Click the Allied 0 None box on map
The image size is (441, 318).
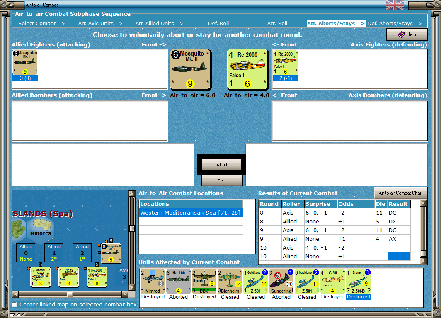pyautogui.click(x=26, y=253)
